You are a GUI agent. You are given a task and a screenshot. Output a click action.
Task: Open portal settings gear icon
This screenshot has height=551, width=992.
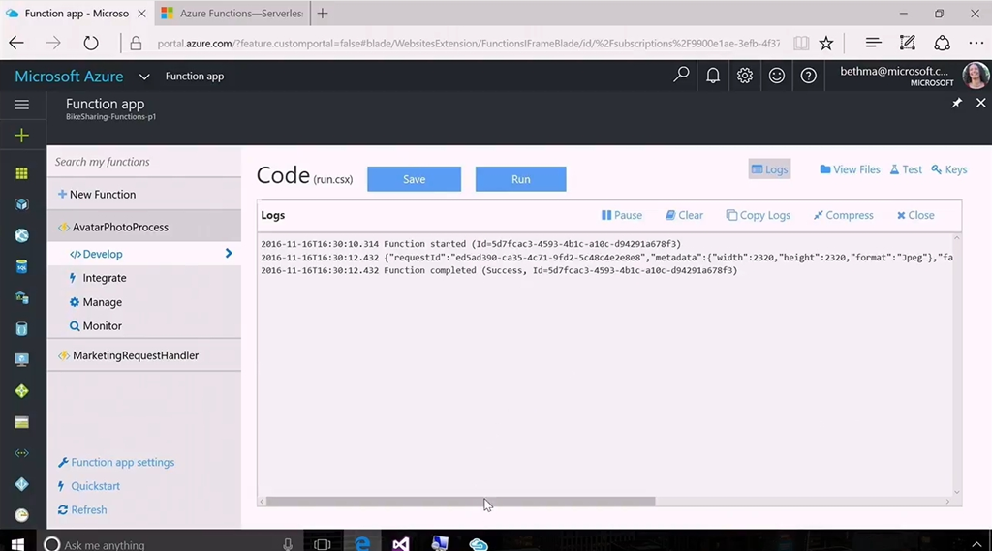(x=745, y=76)
